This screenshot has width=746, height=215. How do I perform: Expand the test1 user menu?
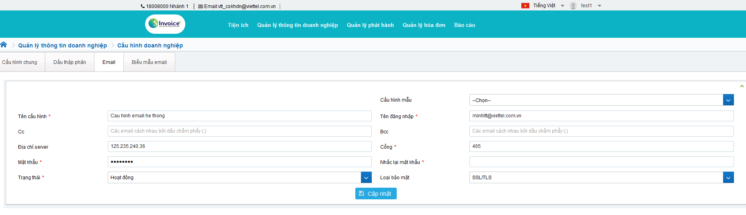(599, 6)
